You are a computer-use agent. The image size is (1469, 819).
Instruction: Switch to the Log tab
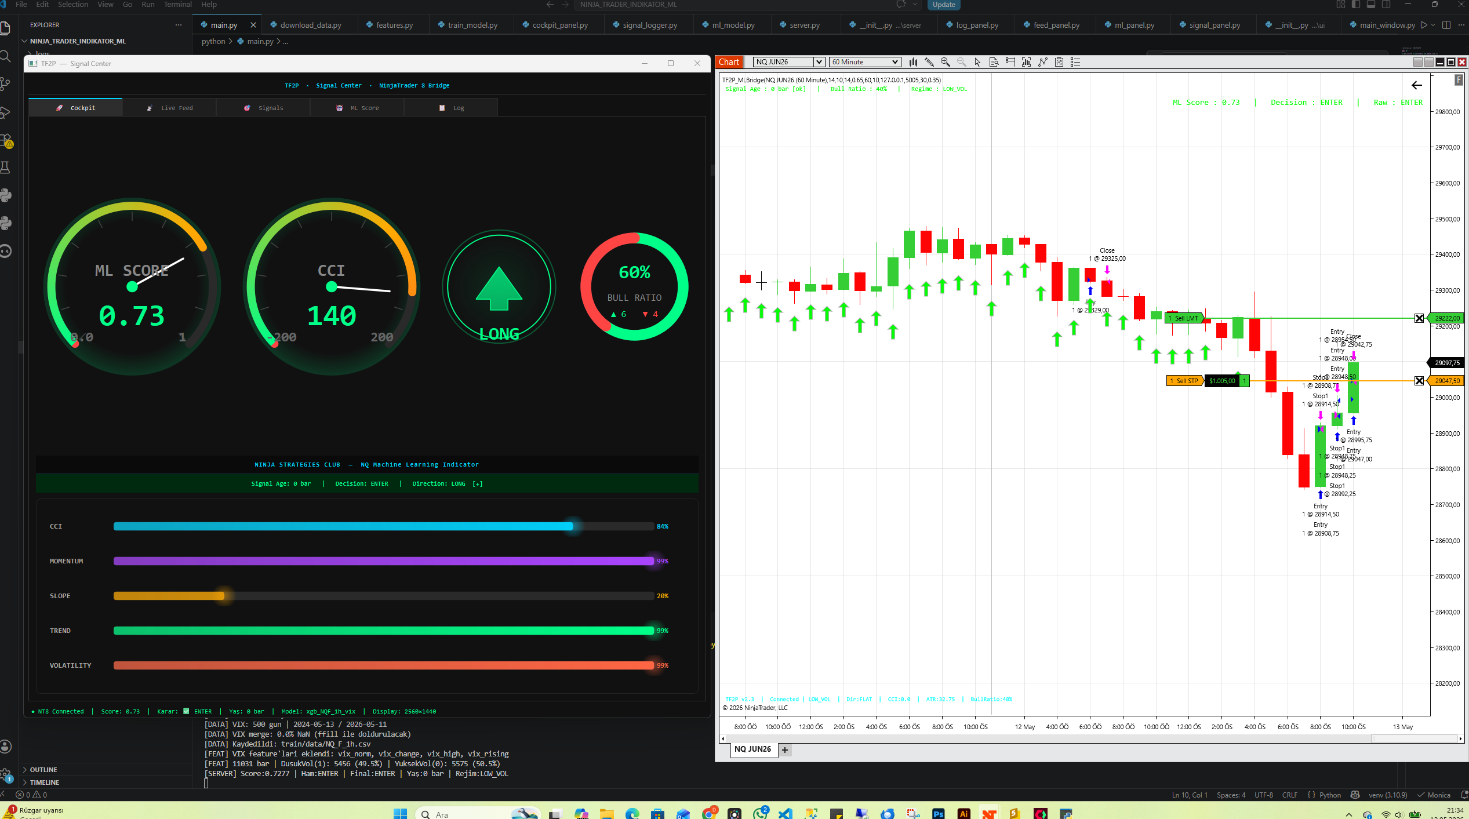pos(451,108)
